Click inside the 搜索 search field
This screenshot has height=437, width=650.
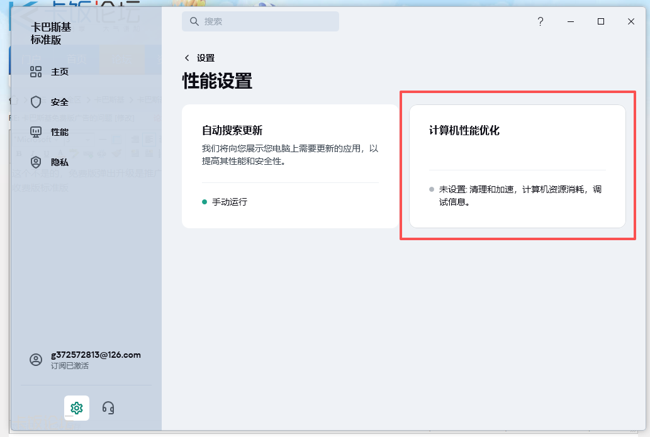pyautogui.click(x=261, y=21)
